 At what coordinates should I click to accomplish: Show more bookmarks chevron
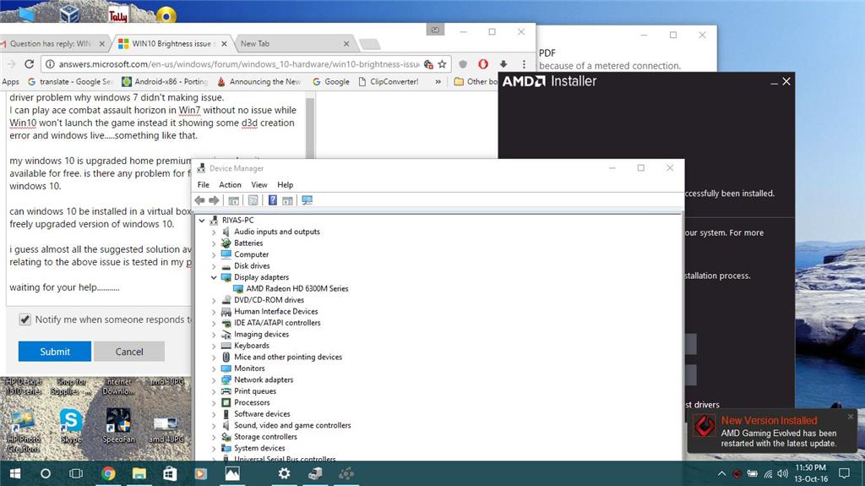click(x=438, y=82)
